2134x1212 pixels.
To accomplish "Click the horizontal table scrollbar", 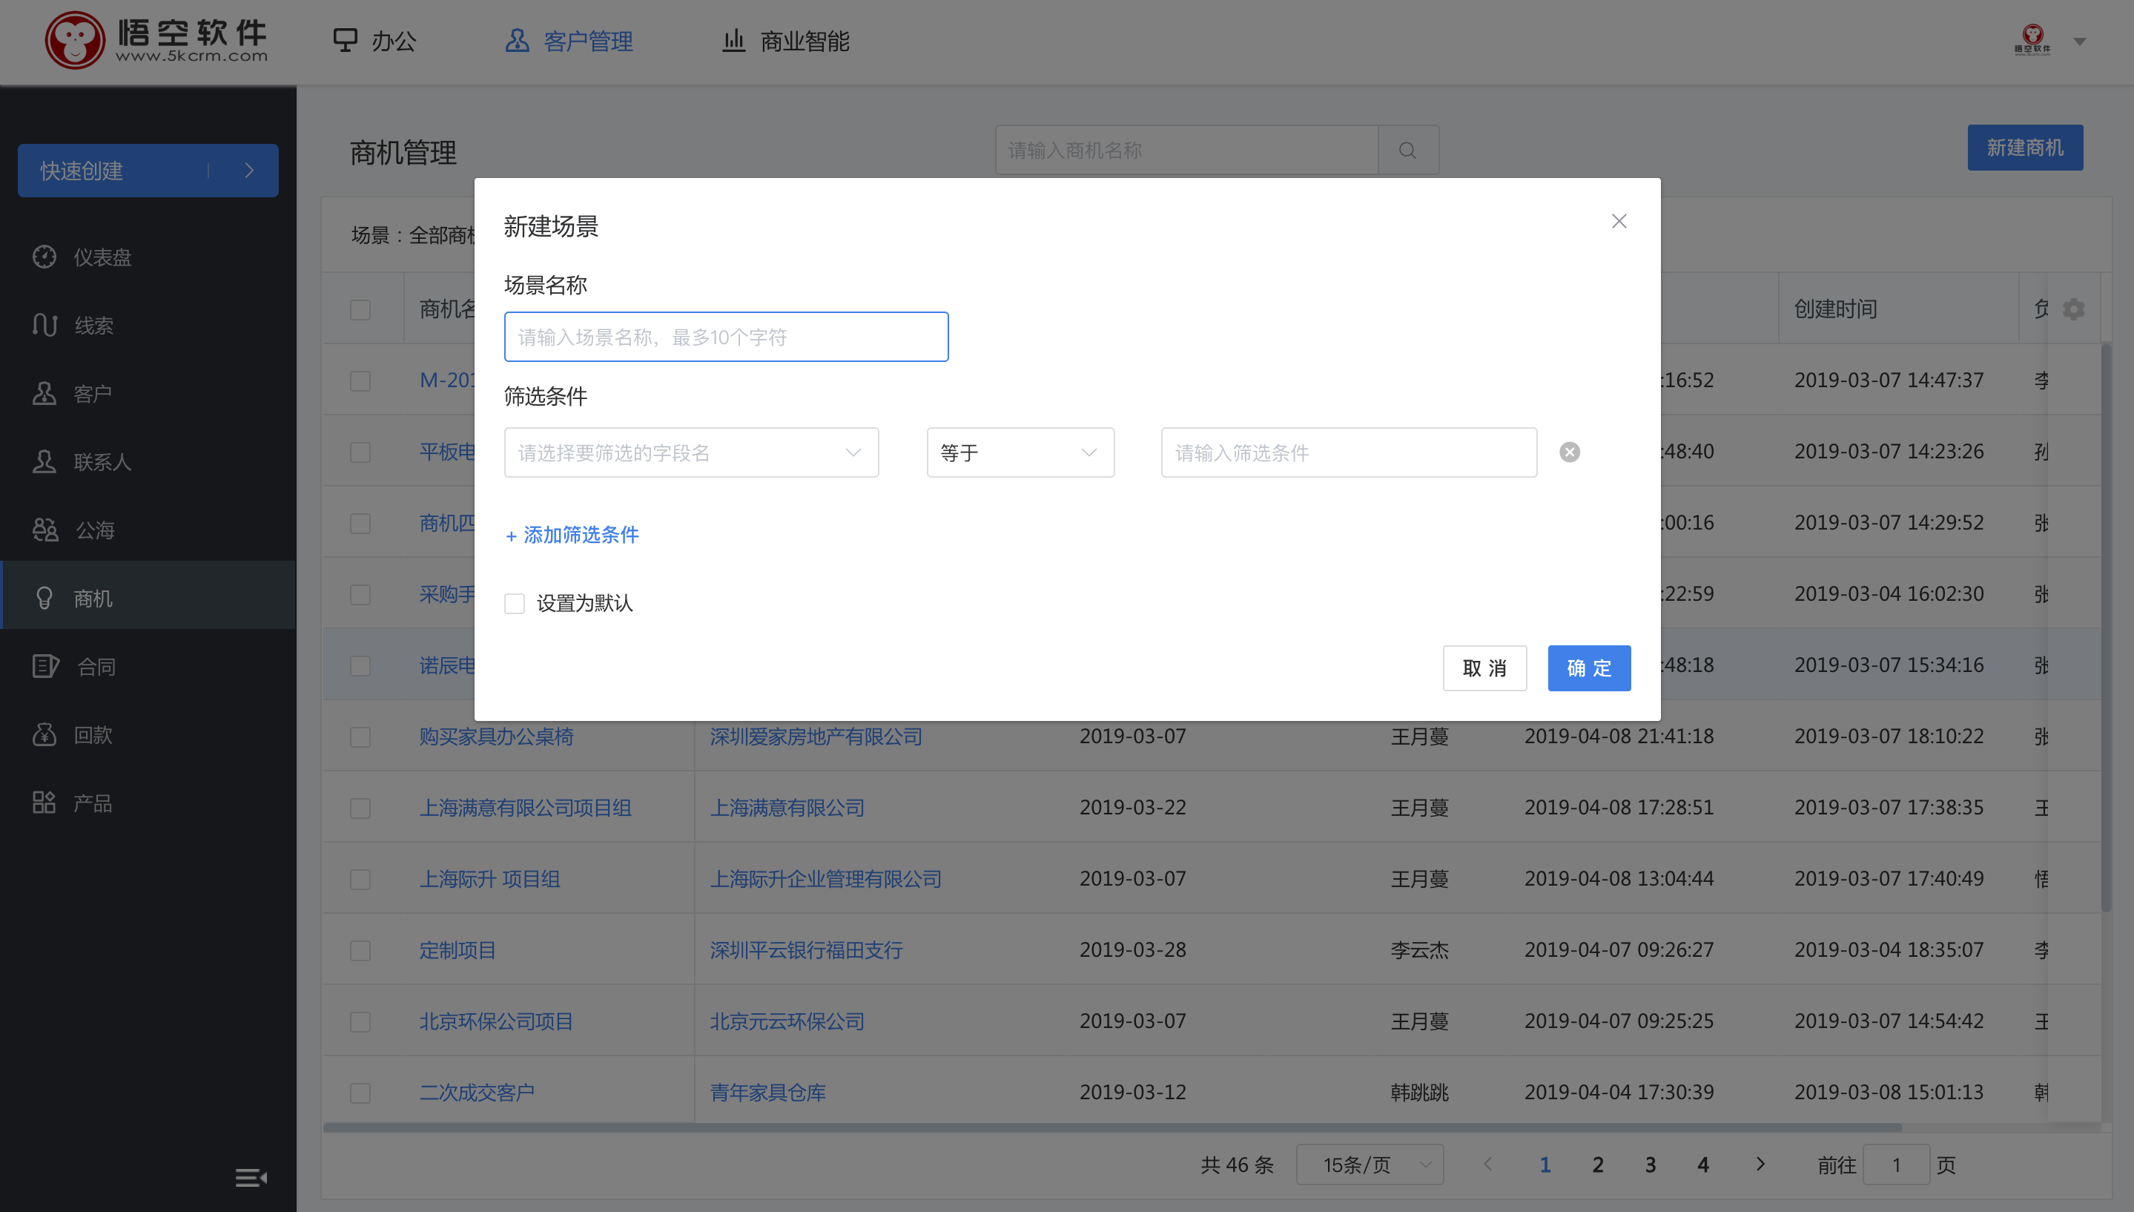I will (x=1112, y=1128).
